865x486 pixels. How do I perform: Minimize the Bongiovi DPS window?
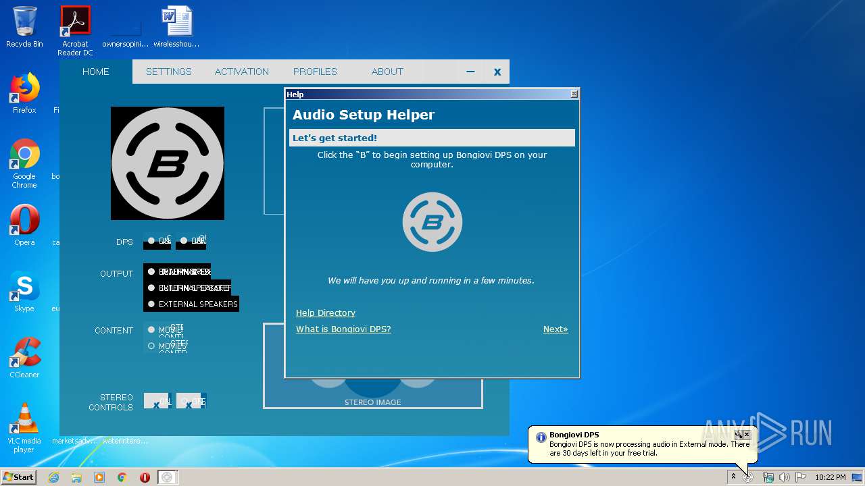470,72
